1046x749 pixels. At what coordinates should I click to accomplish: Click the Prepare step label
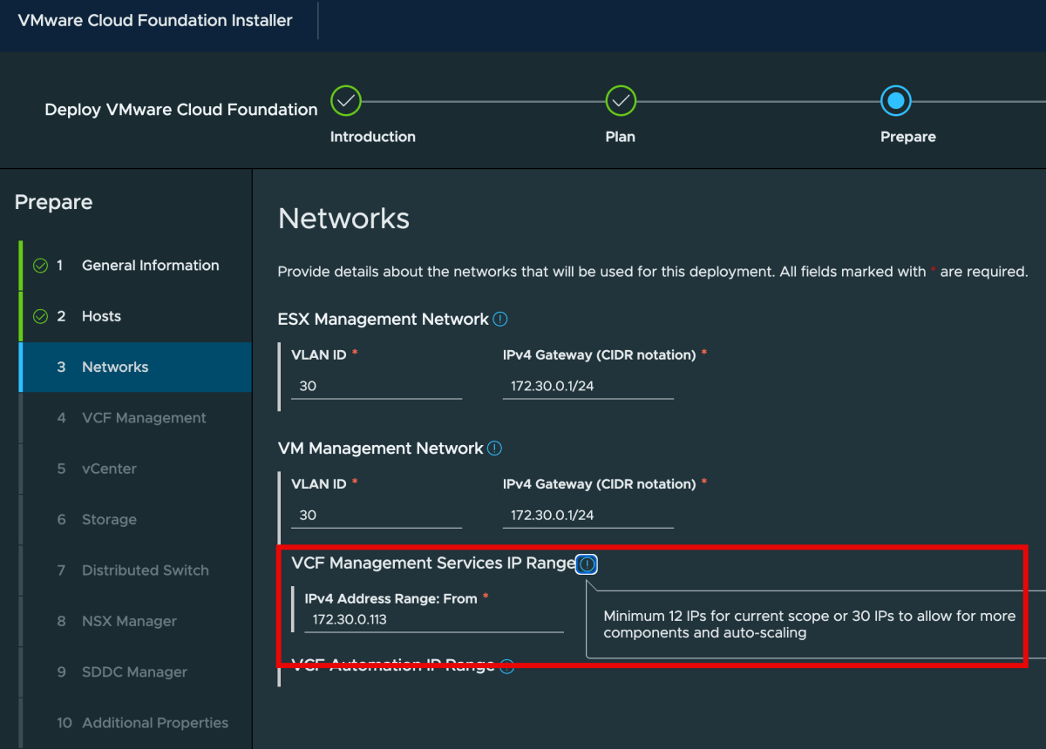(908, 137)
